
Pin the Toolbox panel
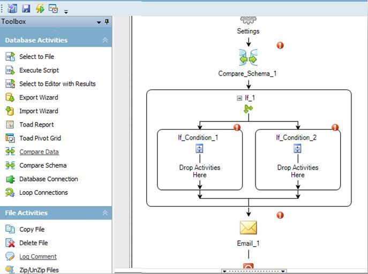pos(107,22)
